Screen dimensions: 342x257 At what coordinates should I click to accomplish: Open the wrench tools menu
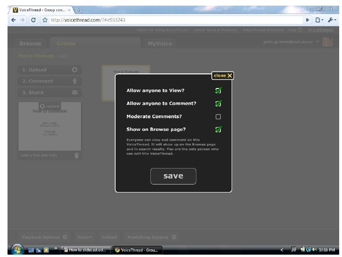[x=332, y=20]
